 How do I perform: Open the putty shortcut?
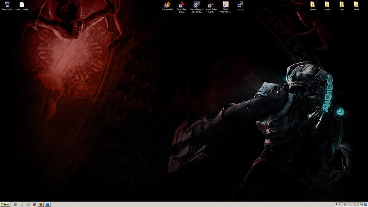click(x=240, y=5)
